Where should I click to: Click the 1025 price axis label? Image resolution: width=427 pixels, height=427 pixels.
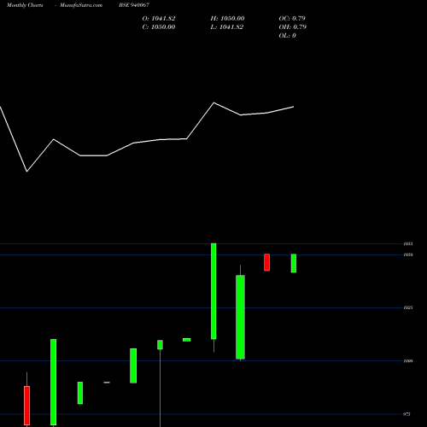pos(408,307)
